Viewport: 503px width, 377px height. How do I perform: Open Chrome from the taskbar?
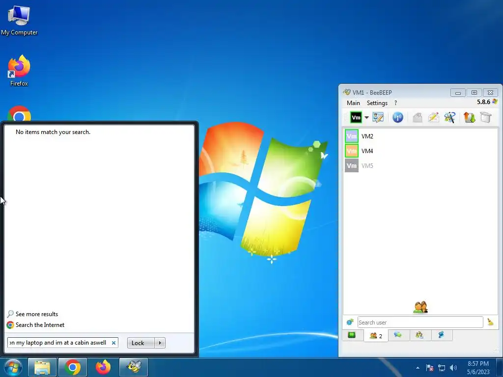(73, 367)
